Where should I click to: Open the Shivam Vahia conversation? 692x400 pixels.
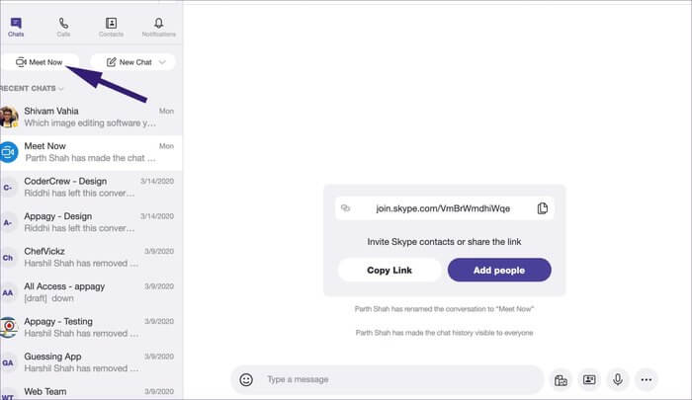91,118
